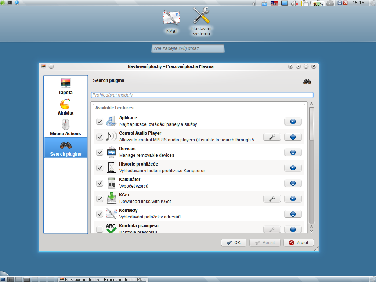The image size is (376, 282).
Task: Disable the Devices plugin checkbox
Action: point(100,152)
